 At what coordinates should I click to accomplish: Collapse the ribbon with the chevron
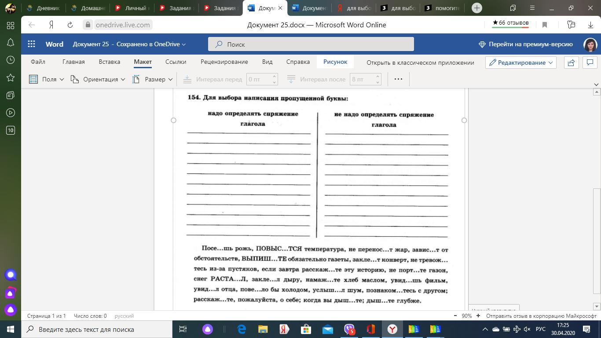[x=596, y=84]
